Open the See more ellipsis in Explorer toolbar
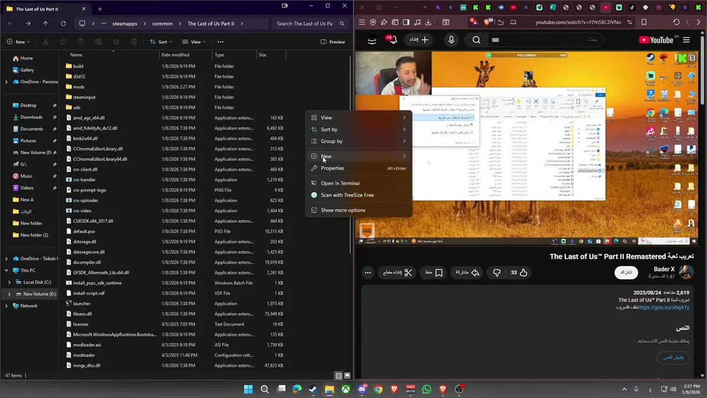707x398 pixels. (x=220, y=41)
